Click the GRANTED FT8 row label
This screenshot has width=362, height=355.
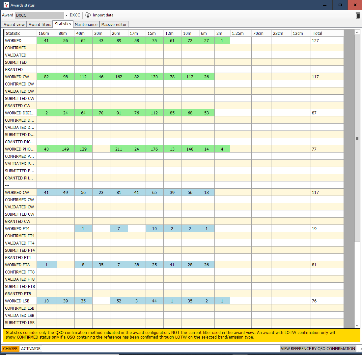[x=20, y=294]
